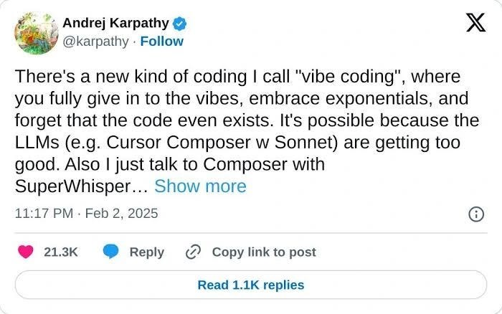
Task: Click the blue verified badge
Action: [x=180, y=24]
